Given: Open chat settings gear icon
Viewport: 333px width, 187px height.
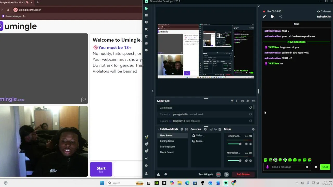Looking at the screenshot, I should 316,167.
